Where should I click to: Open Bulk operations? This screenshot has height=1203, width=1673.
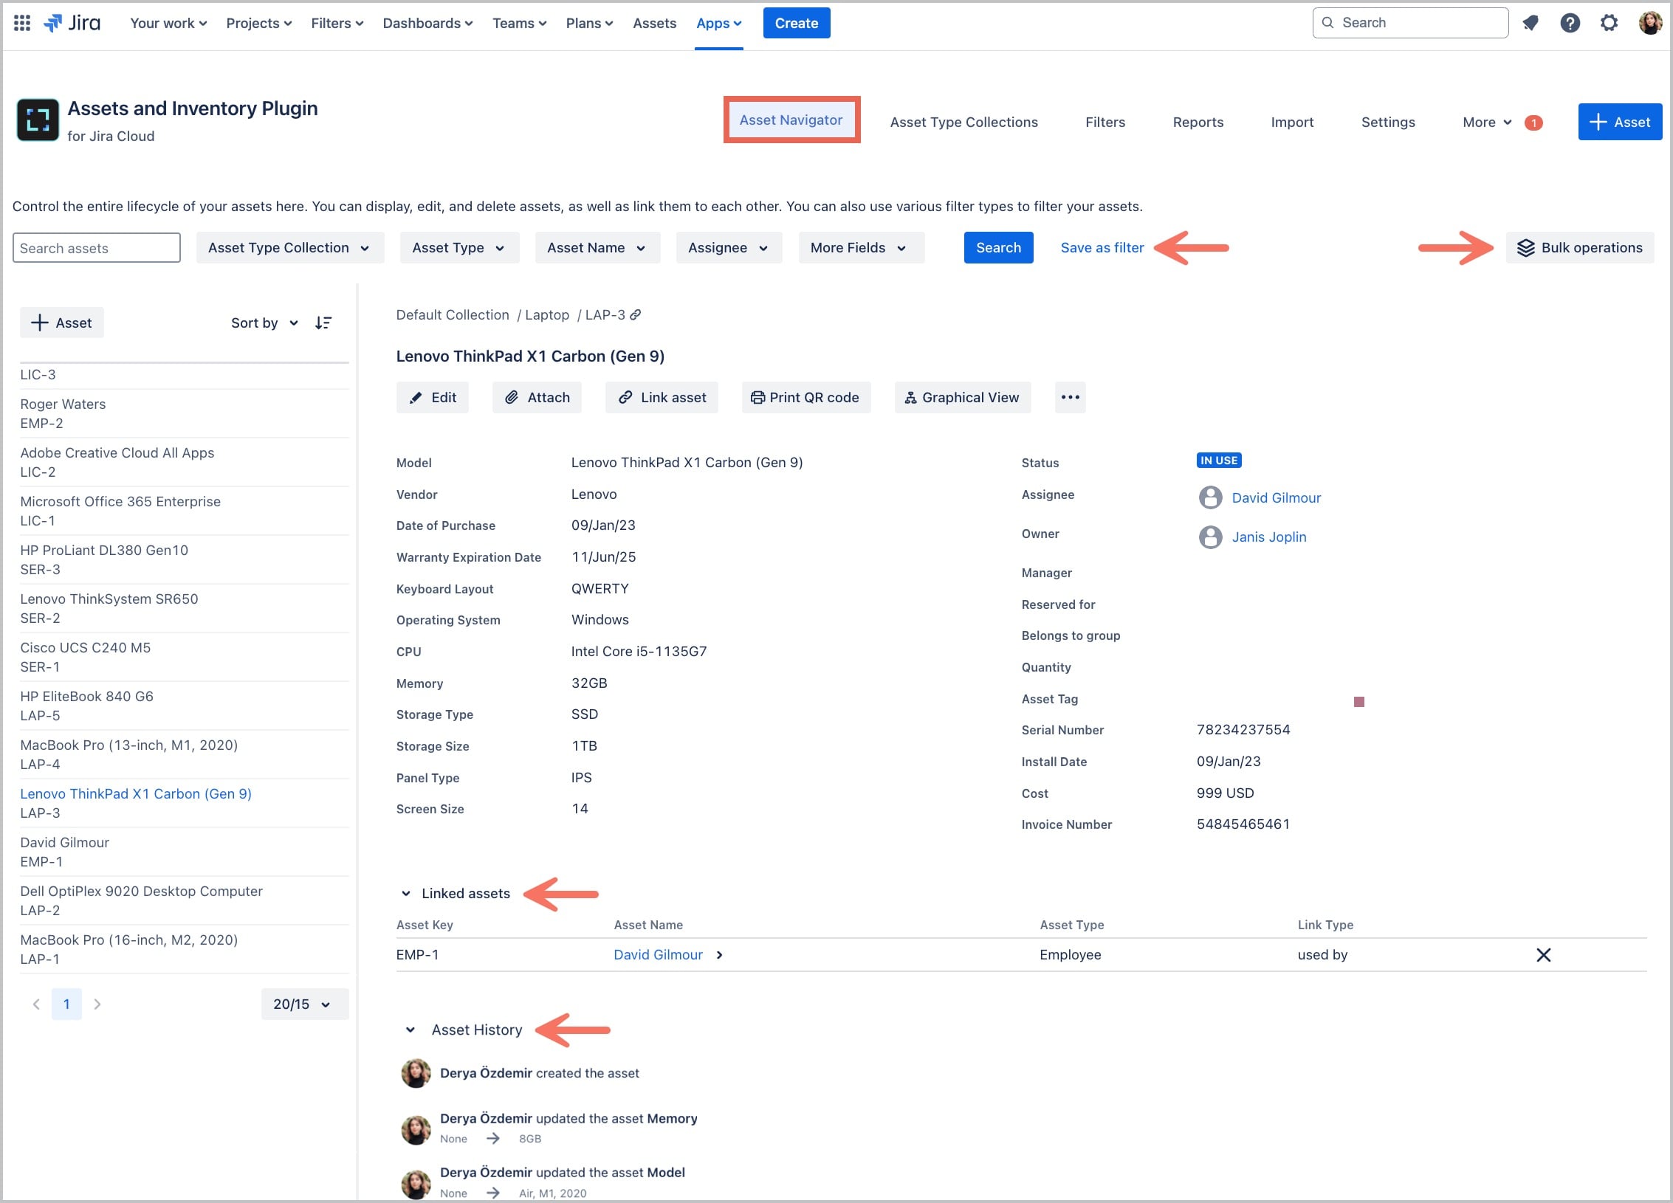[x=1579, y=248]
